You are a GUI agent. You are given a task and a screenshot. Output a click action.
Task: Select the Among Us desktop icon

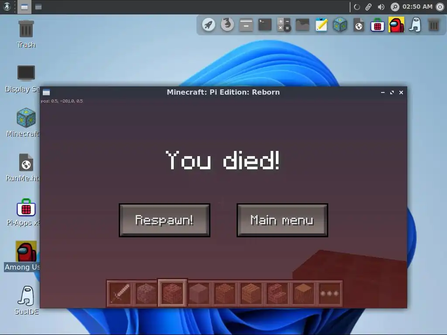[x=22, y=256]
